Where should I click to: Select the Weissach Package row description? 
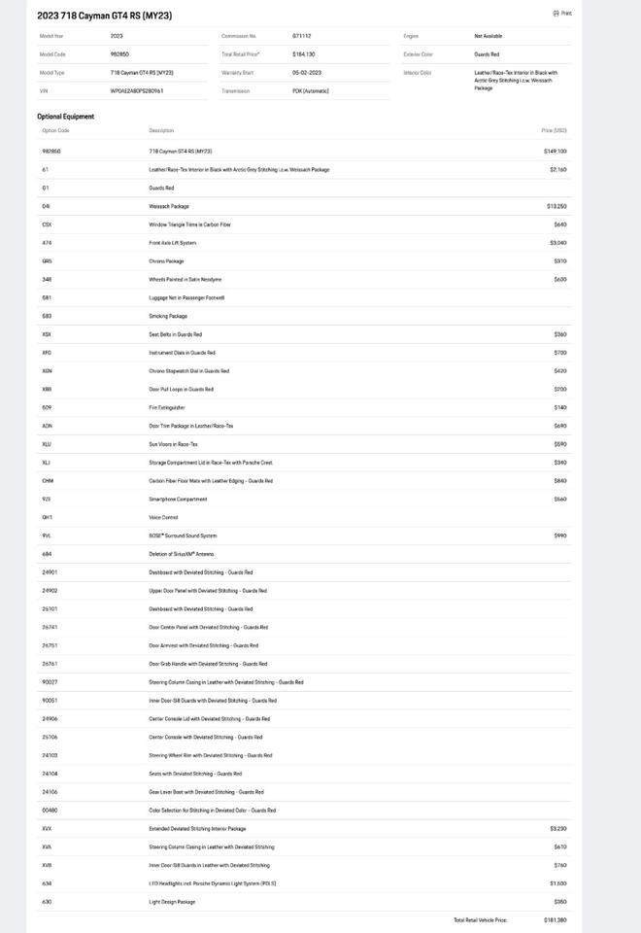pos(169,206)
